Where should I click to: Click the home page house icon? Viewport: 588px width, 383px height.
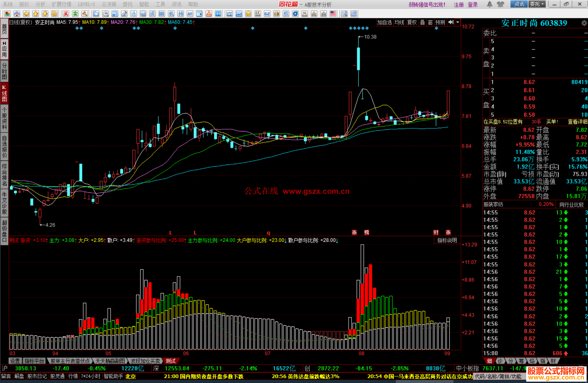(17, 14)
